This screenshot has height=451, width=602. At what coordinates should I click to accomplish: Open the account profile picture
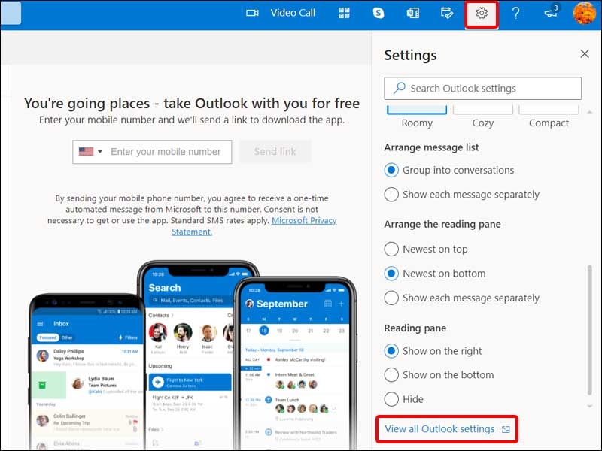[585, 13]
